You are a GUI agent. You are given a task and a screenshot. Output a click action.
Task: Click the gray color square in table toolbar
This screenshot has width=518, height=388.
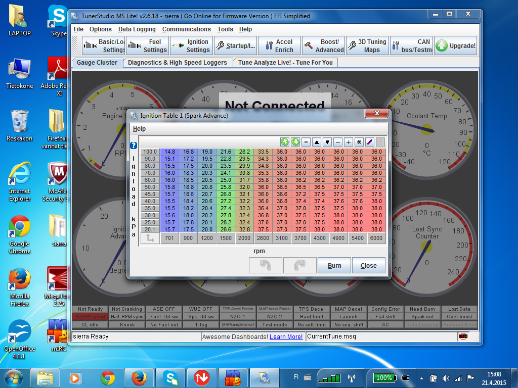point(380,142)
